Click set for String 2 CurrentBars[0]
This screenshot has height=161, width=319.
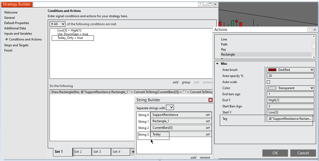[x=208, y=128]
